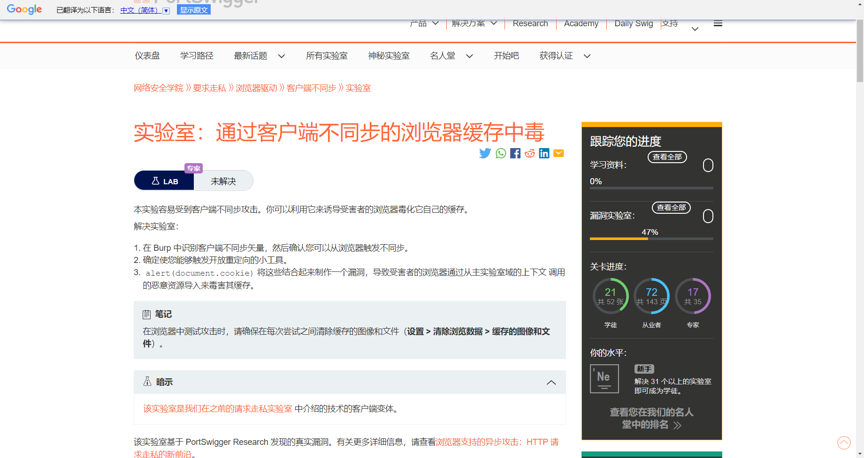
Task: Click the 新手 level tag
Action: coord(644,369)
